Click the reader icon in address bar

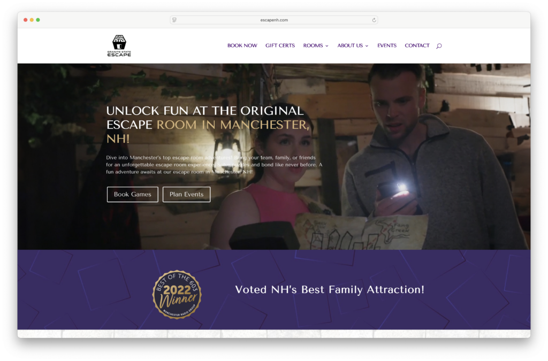pyautogui.click(x=174, y=20)
